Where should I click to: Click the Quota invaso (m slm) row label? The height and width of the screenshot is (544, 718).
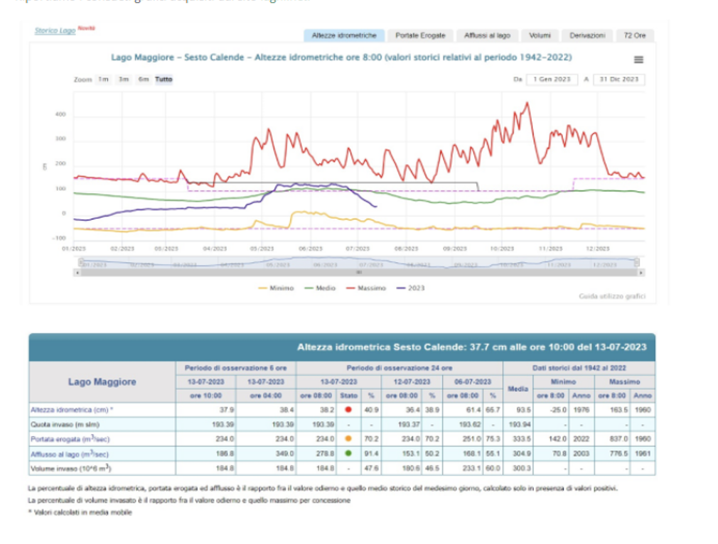pyautogui.click(x=65, y=425)
